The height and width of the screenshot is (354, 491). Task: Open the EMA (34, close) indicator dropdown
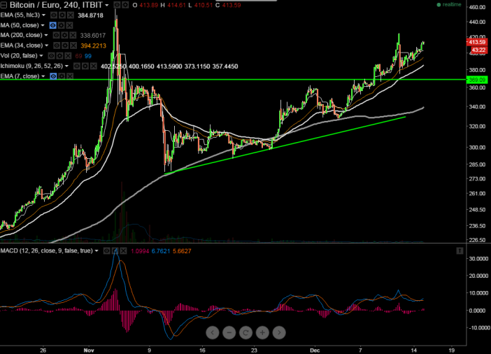47,45
